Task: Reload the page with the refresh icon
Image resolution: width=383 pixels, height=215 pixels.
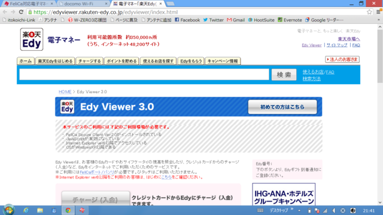Action: (x=22, y=12)
